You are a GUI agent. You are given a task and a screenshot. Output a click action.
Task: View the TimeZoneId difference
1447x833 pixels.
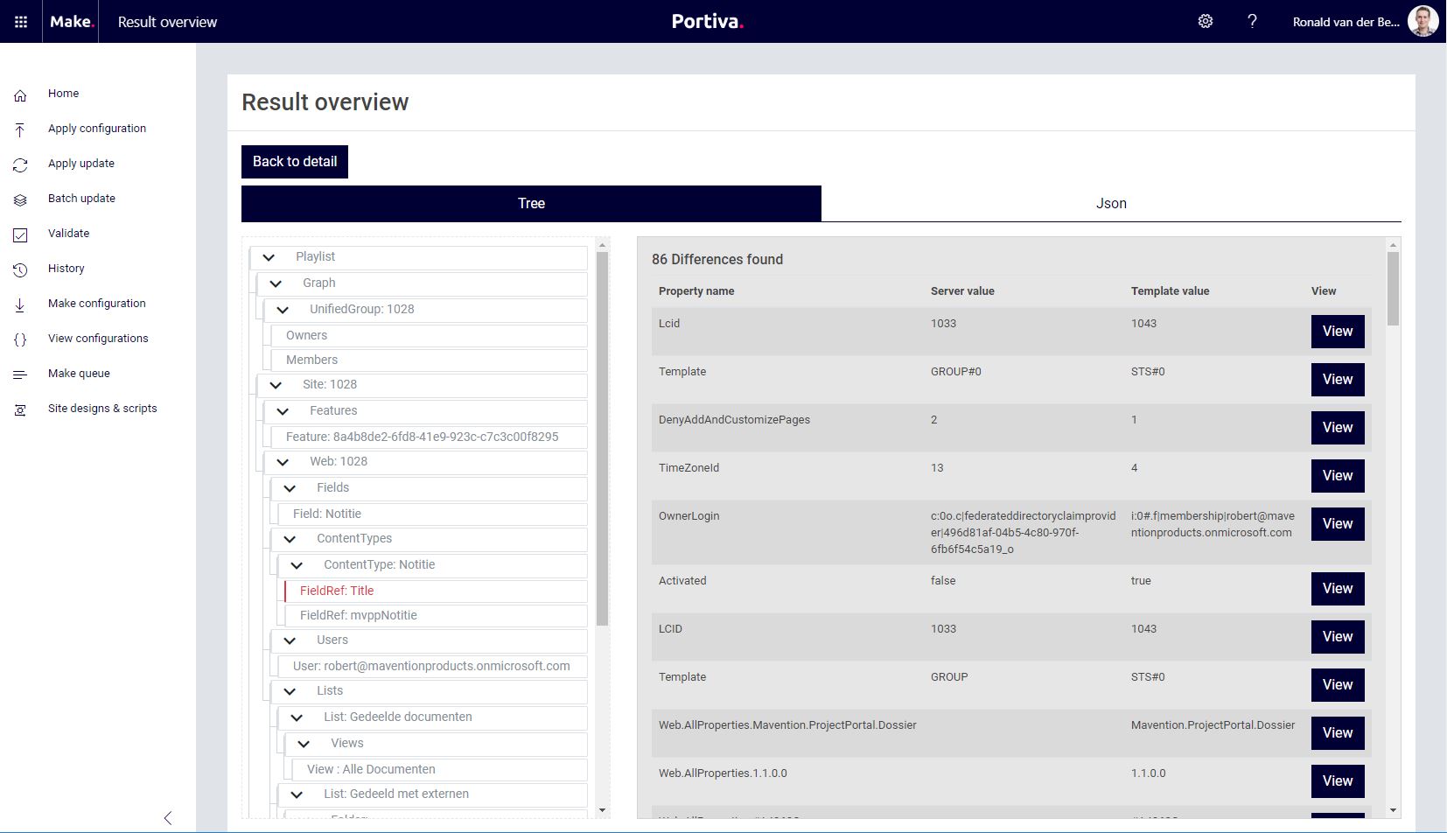click(1337, 476)
